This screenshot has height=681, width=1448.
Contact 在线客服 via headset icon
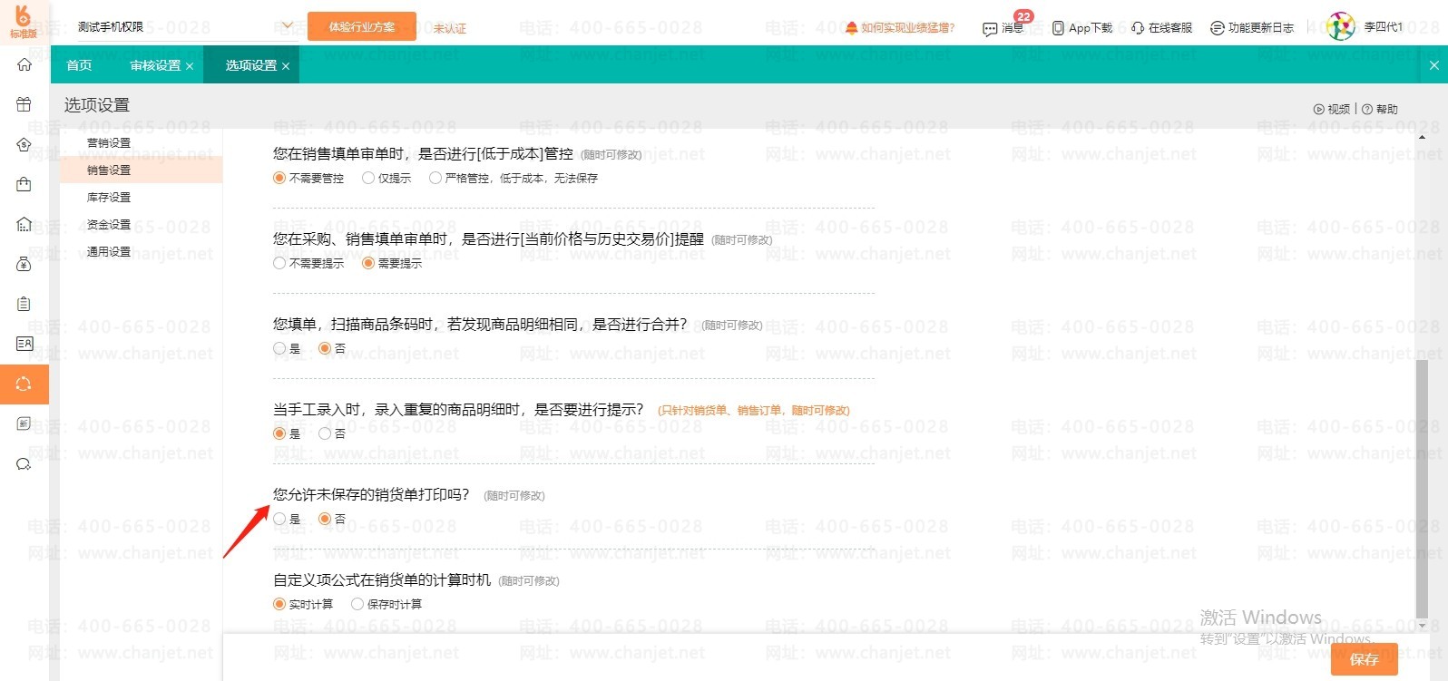(1161, 28)
